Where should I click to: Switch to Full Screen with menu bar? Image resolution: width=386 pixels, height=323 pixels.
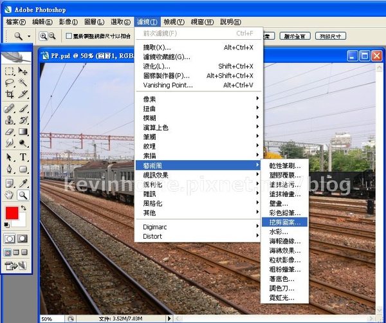coord(15,252)
